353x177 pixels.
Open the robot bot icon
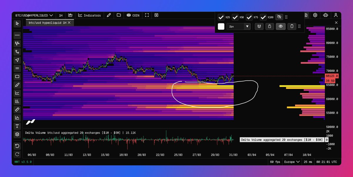[325, 15]
